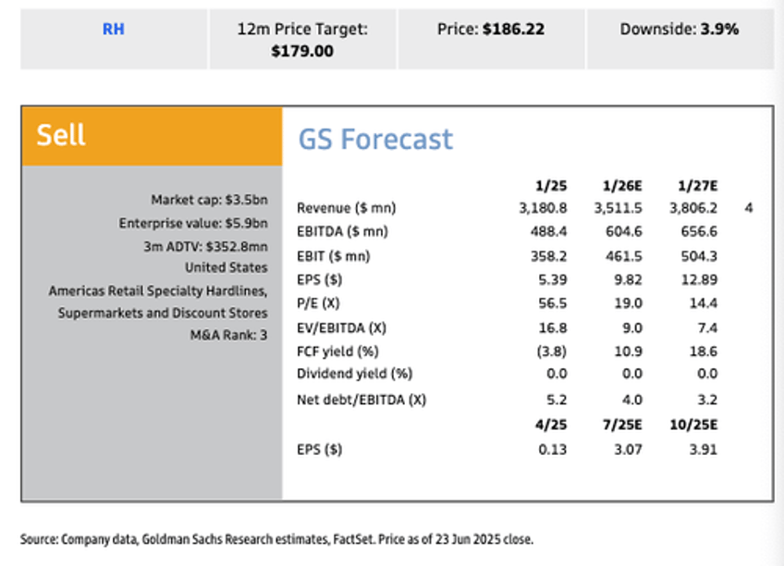784x566 pixels.
Task: Click the 7/25E quarterly column header
Action: point(622,425)
